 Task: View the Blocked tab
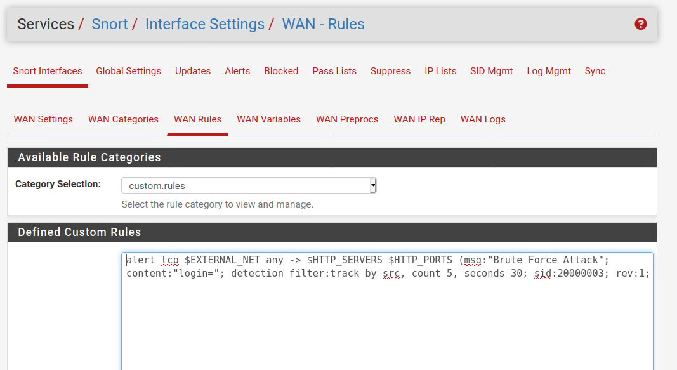(281, 71)
